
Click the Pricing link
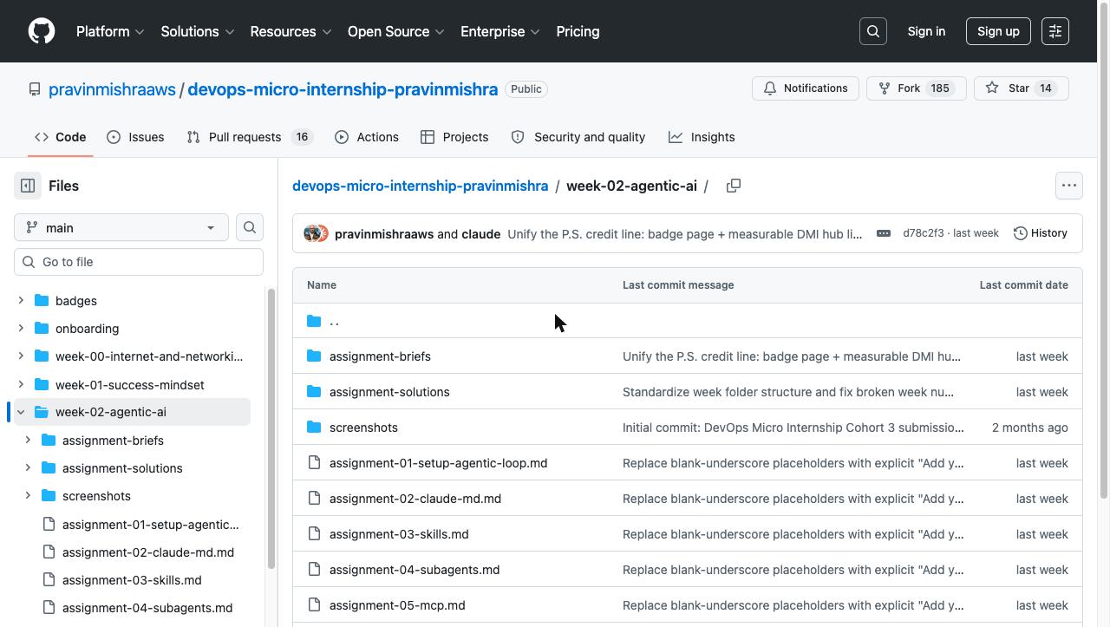[x=578, y=31]
